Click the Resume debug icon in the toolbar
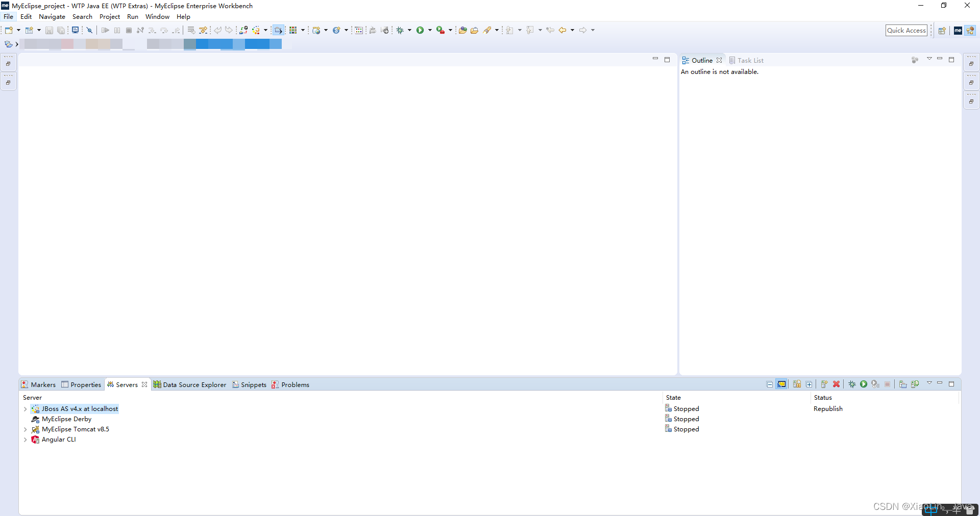The width and height of the screenshot is (980, 516). [105, 30]
